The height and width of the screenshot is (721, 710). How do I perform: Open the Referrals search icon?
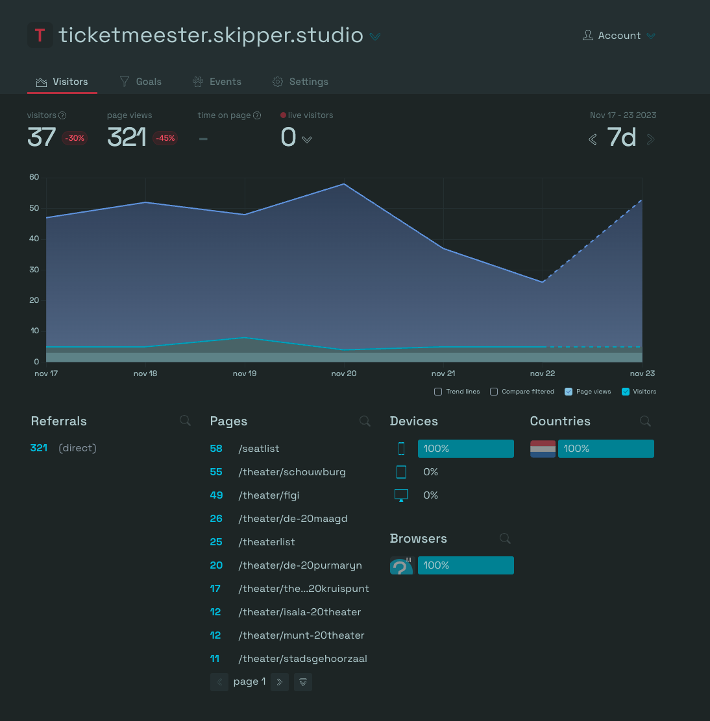click(x=185, y=421)
